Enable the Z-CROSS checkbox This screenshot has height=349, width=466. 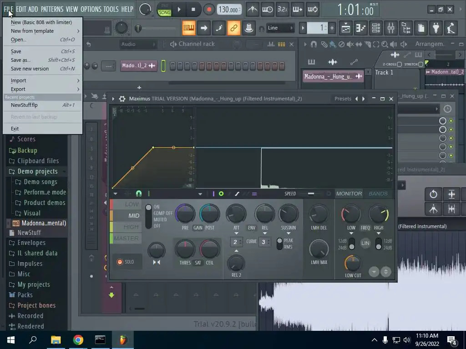click(399, 64)
